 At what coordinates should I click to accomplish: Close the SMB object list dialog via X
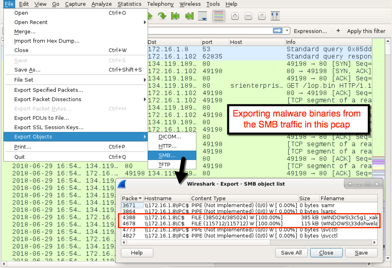377,184
